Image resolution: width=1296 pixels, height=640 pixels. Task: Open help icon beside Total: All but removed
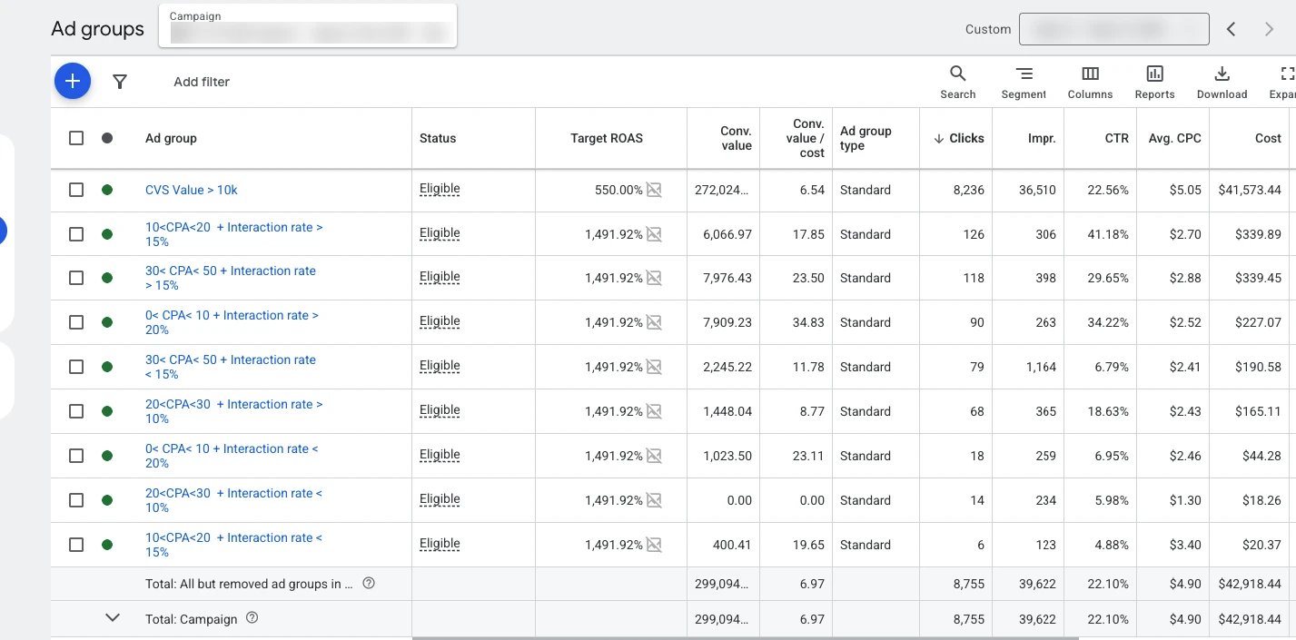click(369, 584)
